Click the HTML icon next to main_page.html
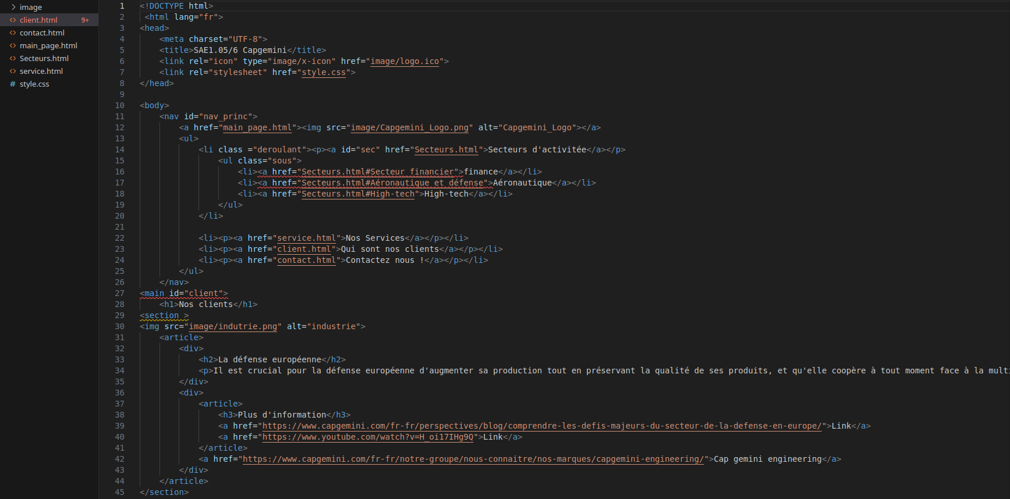The height and width of the screenshot is (499, 1010). click(13, 45)
